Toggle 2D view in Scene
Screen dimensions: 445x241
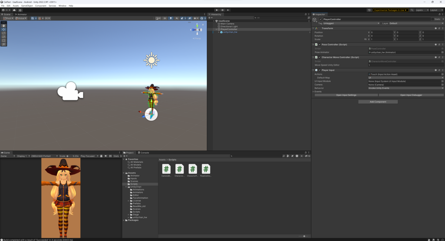(165, 18)
